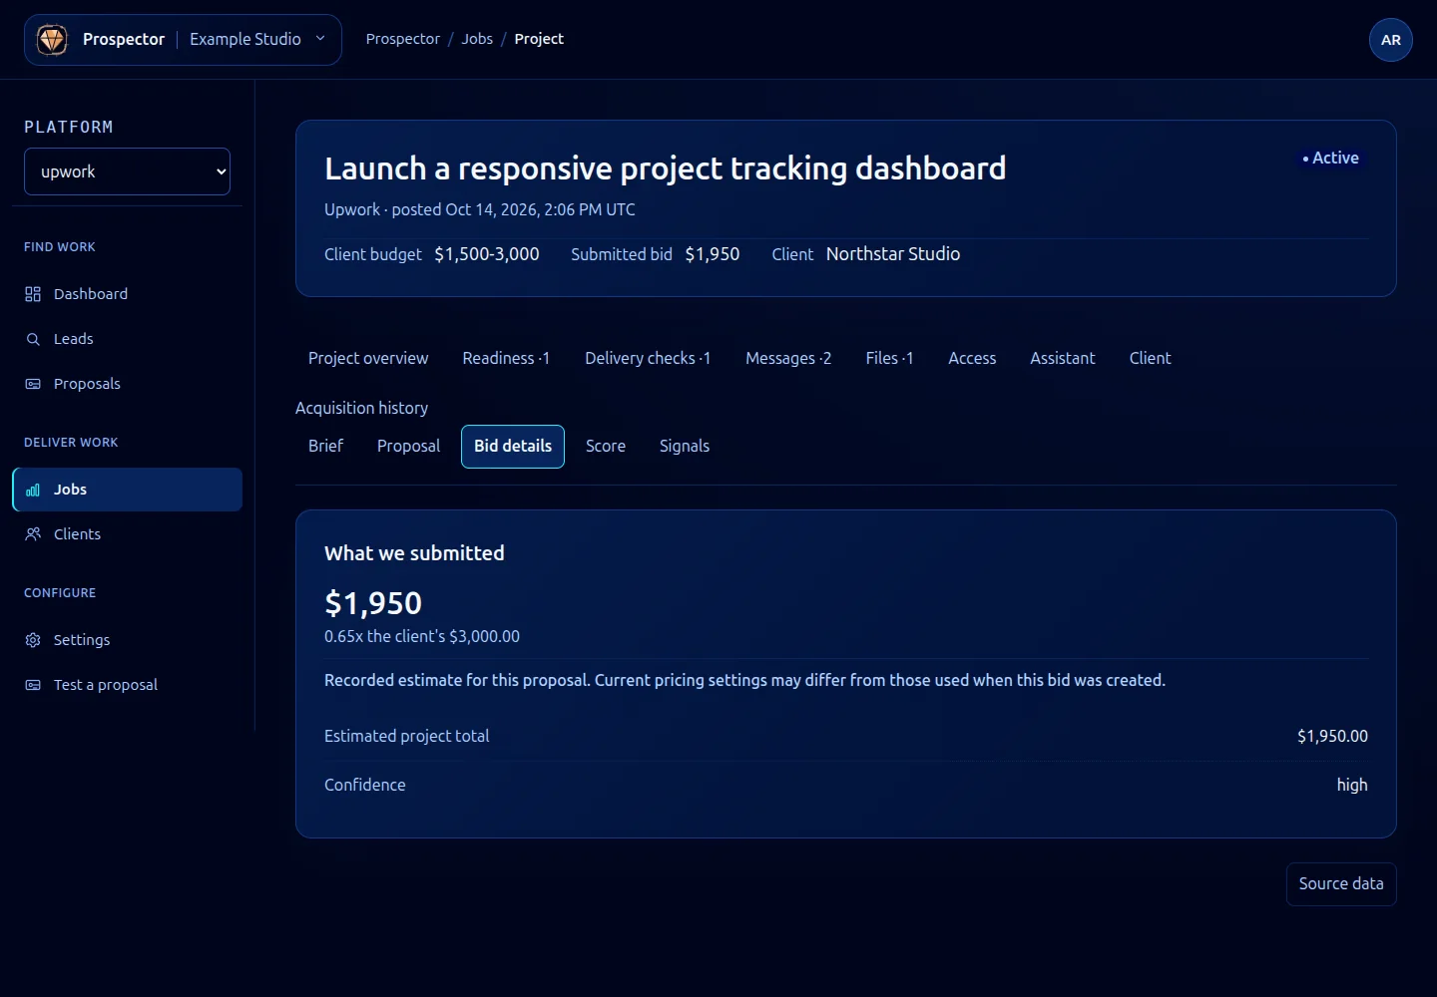This screenshot has width=1437, height=997.
Task: Click the $1,500-3,000 client budget value
Action: pyautogui.click(x=487, y=254)
